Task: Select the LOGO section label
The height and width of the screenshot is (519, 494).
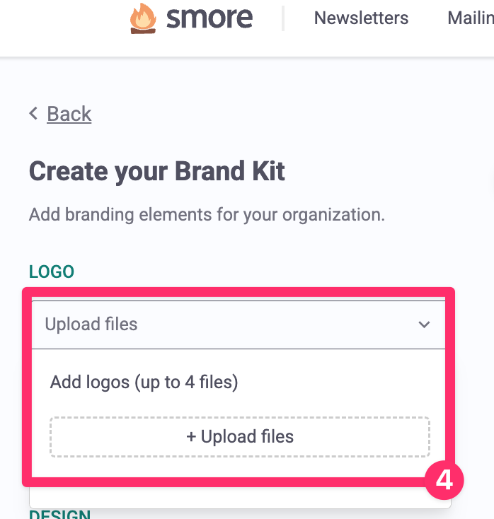Action: 52,272
